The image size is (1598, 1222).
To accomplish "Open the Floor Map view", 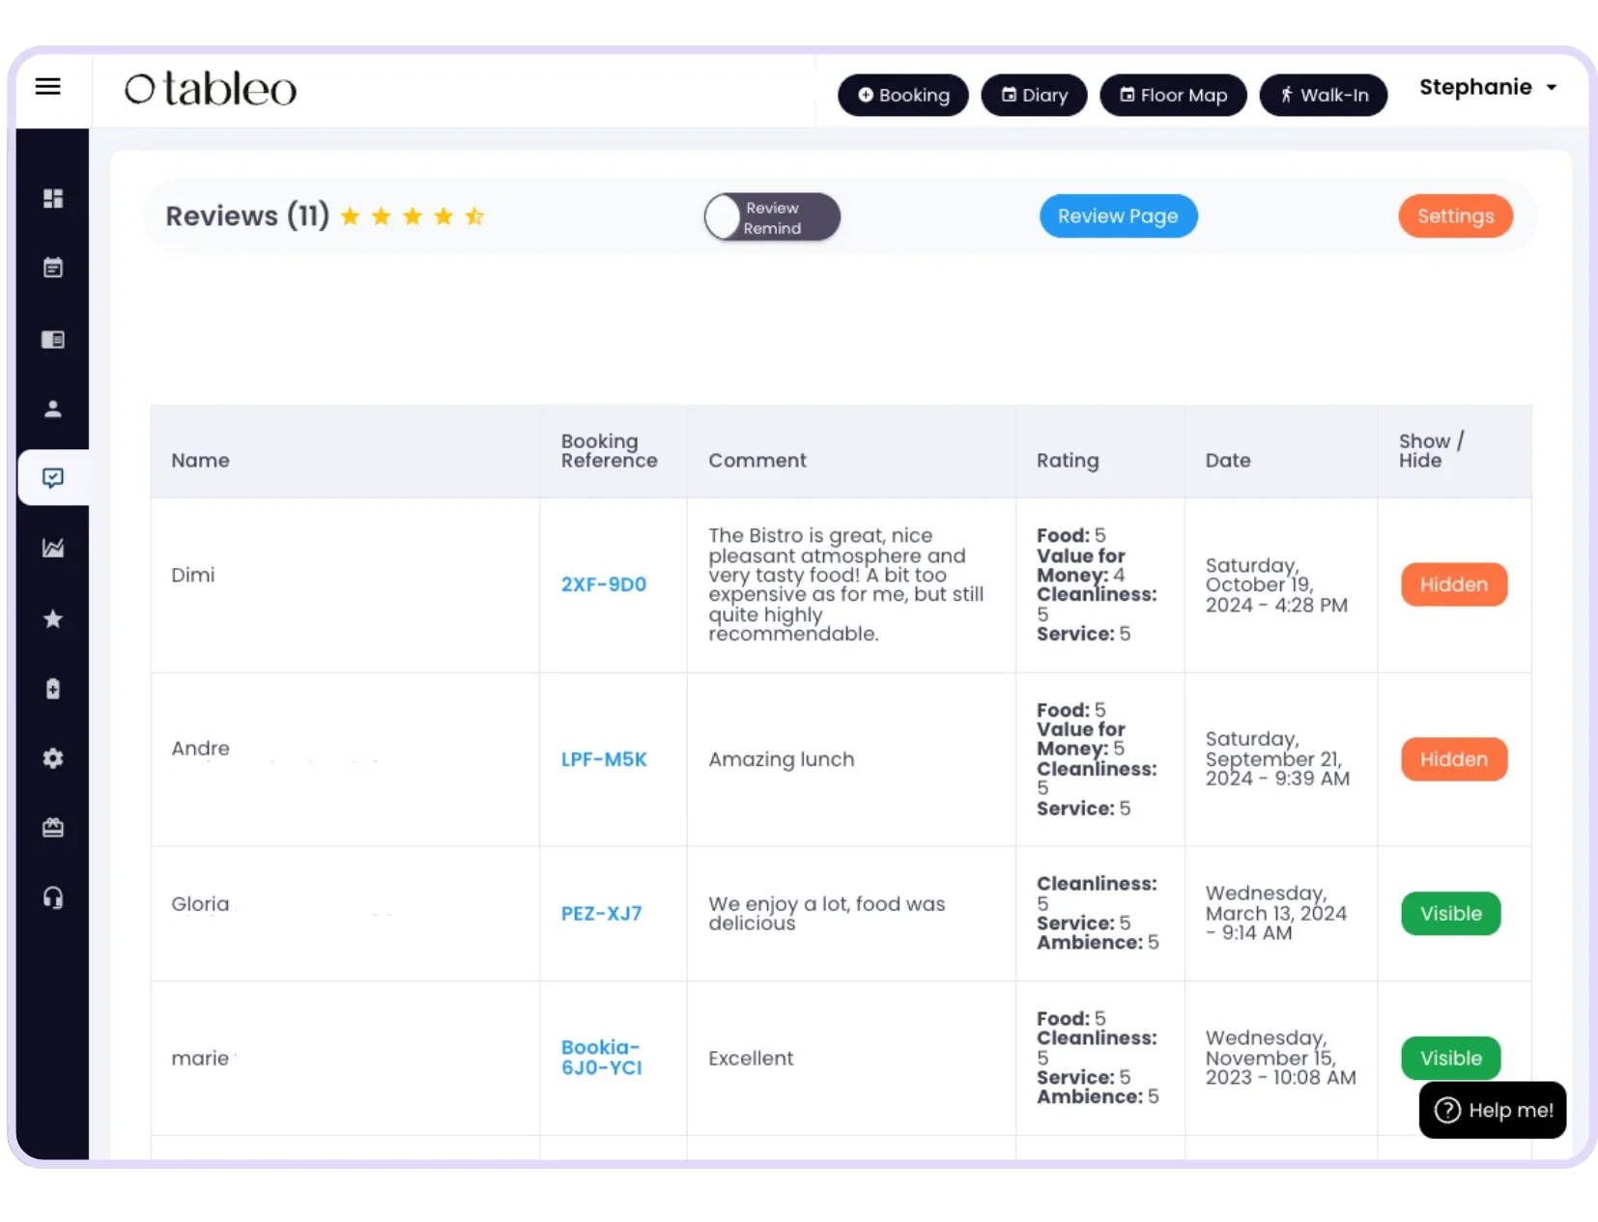I will 1173,95.
